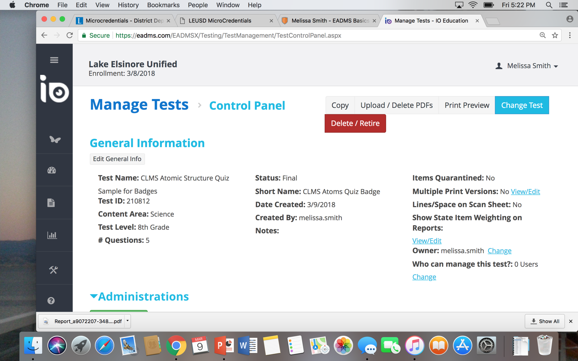
Task: Open the Bookmarks menu in the menu bar
Action: click(x=163, y=5)
